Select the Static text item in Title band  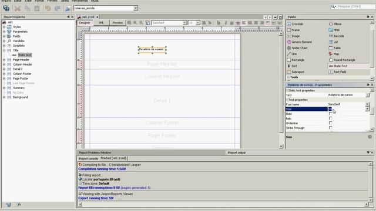tap(25, 55)
